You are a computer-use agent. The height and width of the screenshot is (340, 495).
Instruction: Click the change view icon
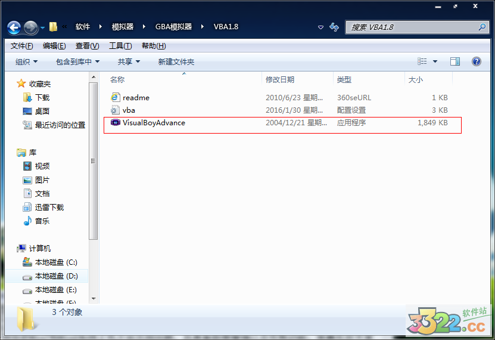(422, 61)
